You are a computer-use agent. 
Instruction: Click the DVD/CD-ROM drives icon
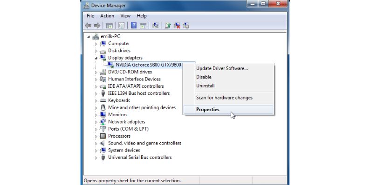pyautogui.click(x=103, y=72)
